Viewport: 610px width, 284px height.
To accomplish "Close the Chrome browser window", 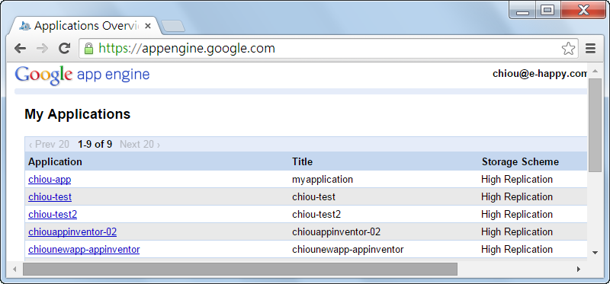I will (x=583, y=10).
